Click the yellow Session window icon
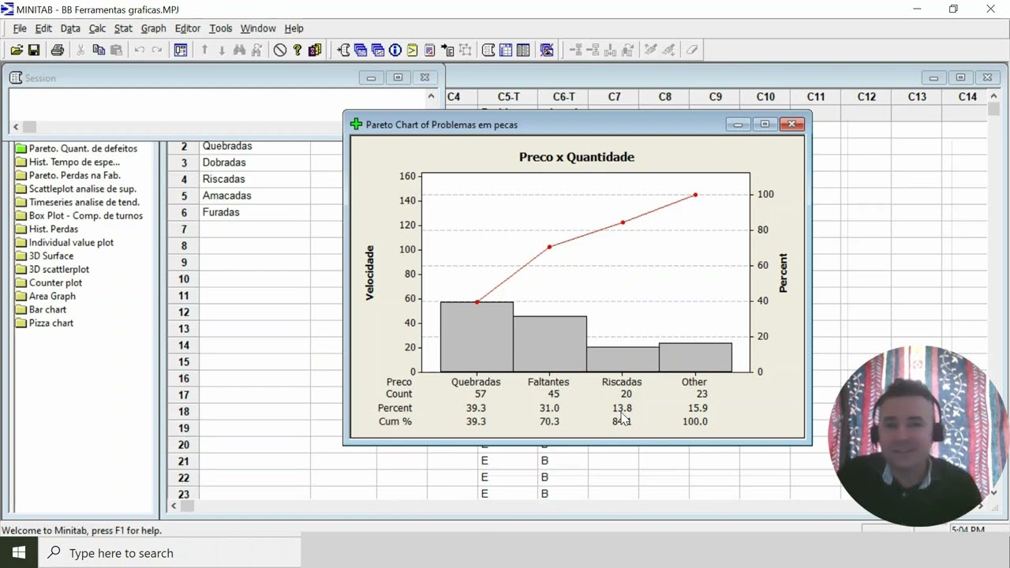Screen dimensions: 1010x568 [x=412, y=50]
